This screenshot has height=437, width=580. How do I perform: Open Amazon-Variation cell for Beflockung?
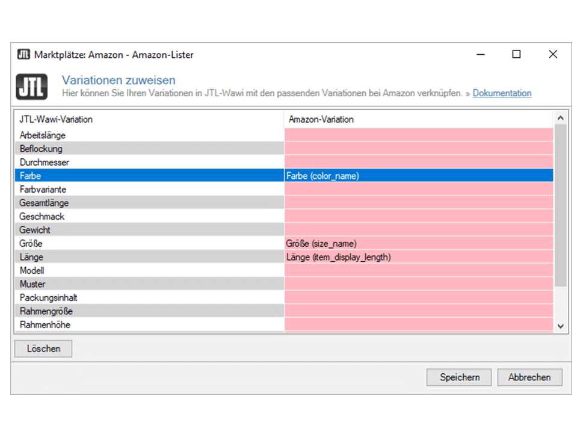click(418, 149)
